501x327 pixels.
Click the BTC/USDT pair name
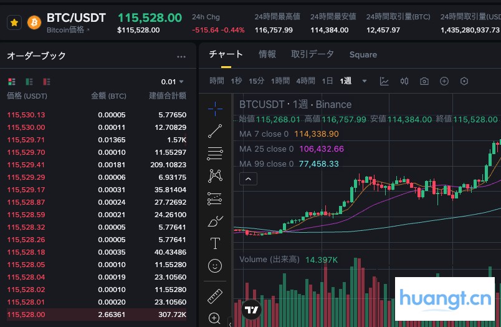pos(76,18)
